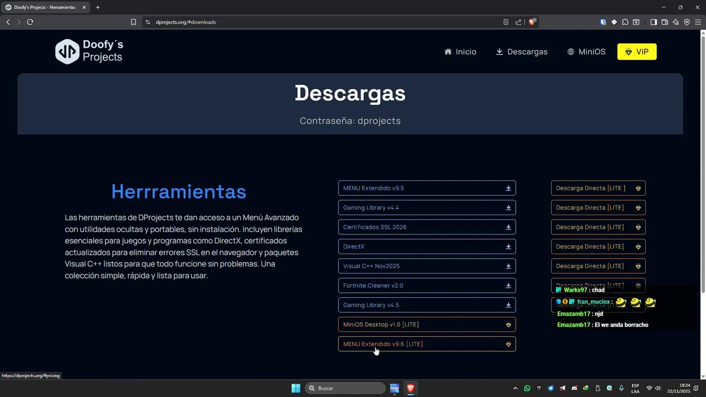Click Descarga Directa beside Visual C++ Nov2025
This screenshot has width=706, height=397.
coord(598,266)
